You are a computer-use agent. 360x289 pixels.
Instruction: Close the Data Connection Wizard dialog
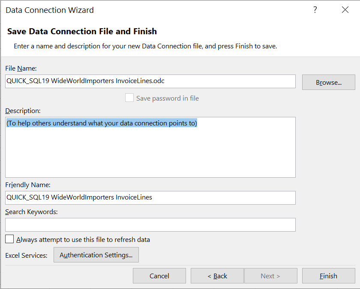(345, 10)
